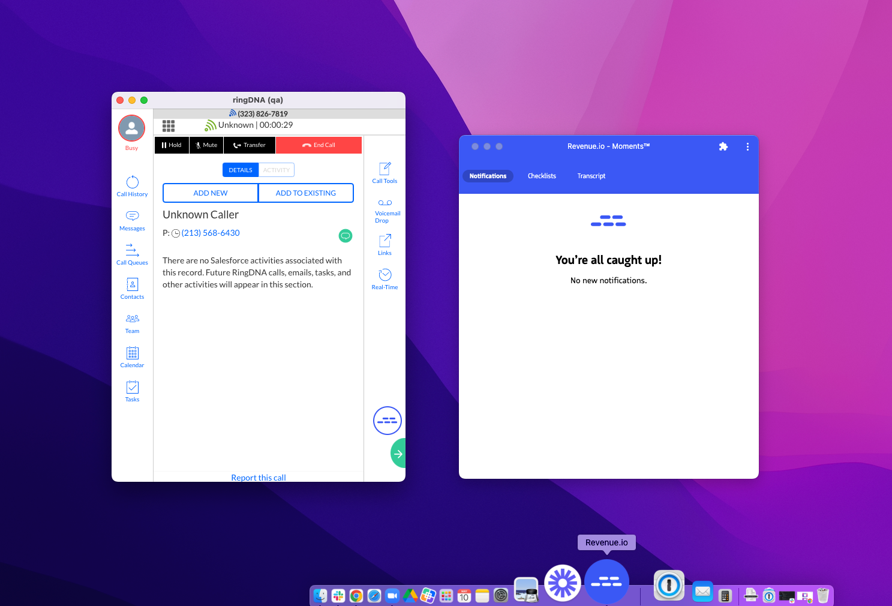Image resolution: width=892 pixels, height=606 pixels.
Task: Click "You're all caught up!" text
Action: click(x=608, y=260)
